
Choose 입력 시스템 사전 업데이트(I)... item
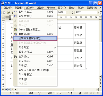click(x=35, y=70)
